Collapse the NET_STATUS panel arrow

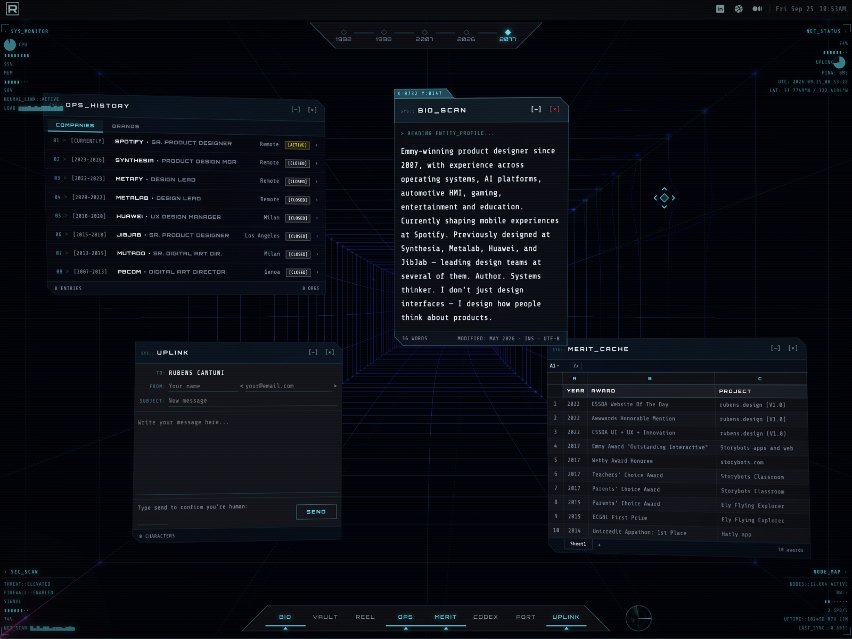coord(846,31)
